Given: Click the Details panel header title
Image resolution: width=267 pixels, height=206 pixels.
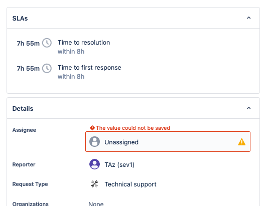Looking at the screenshot, I should coord(23,109).
